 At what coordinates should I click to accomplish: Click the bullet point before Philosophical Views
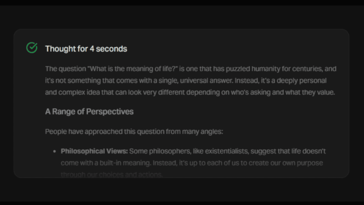coord(55,151)
